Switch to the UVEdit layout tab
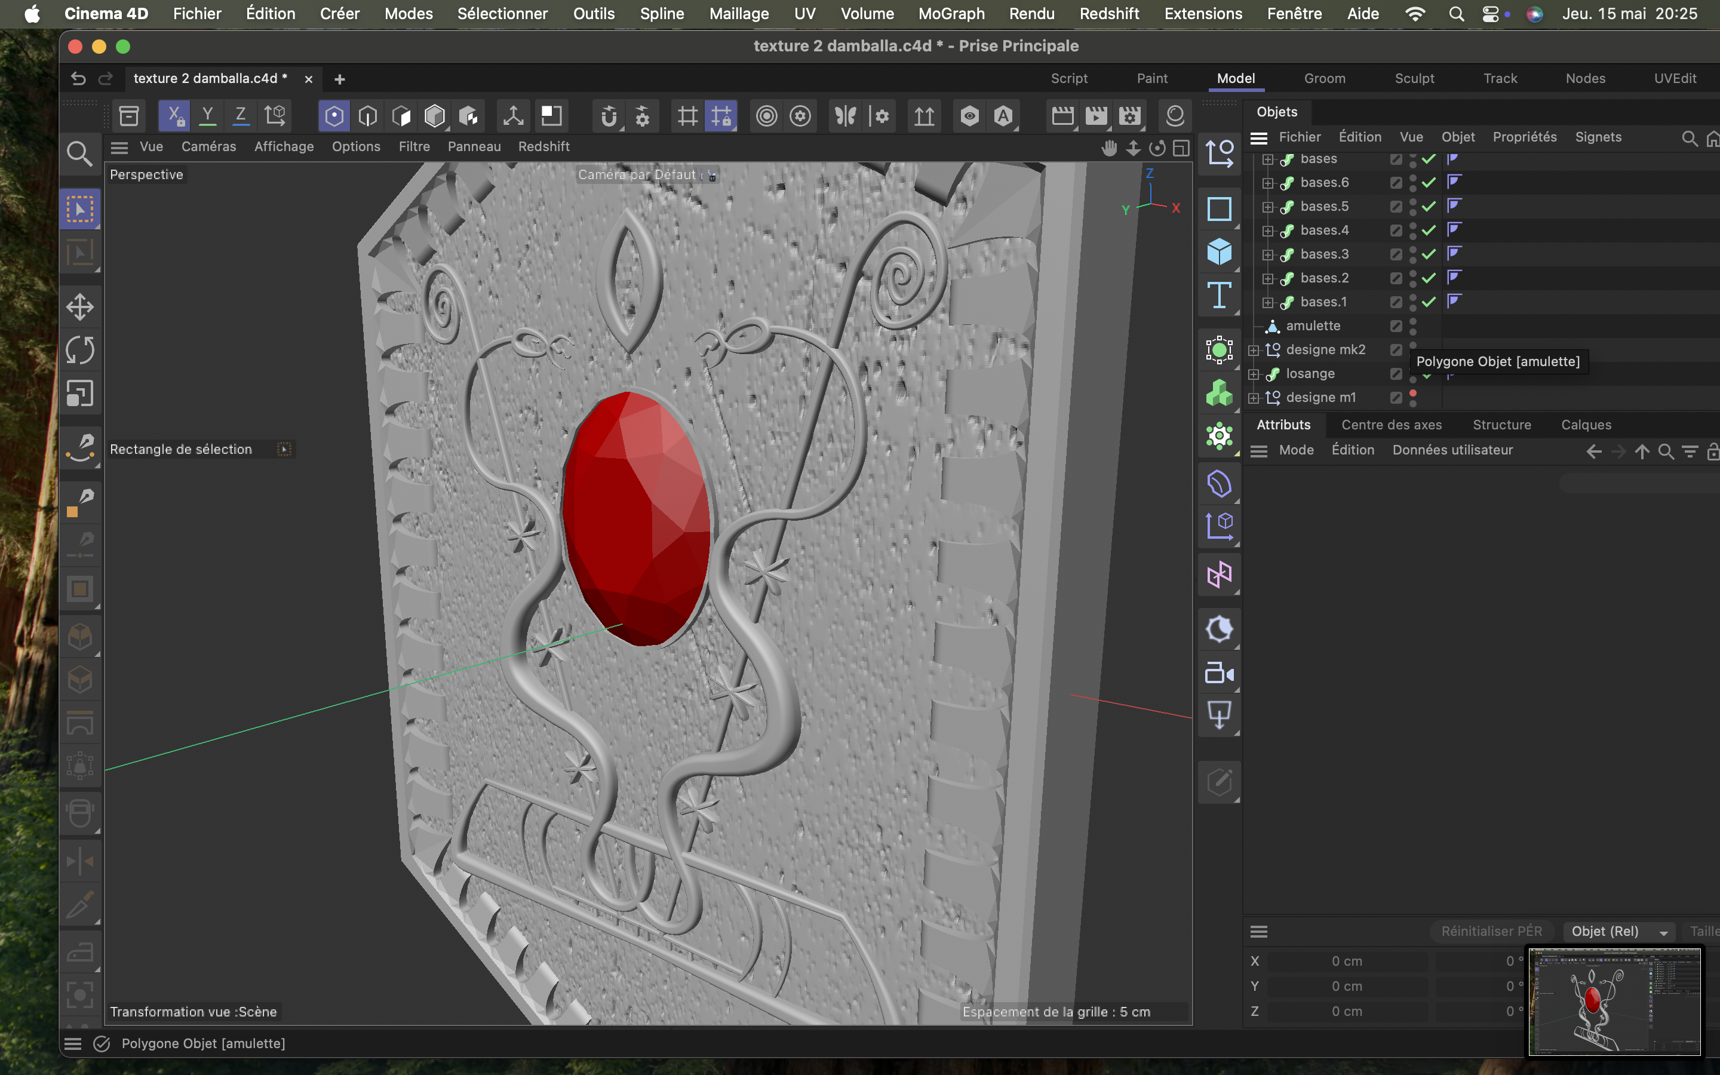This screenshot has height=1075, width=1720. (1675, 78)
